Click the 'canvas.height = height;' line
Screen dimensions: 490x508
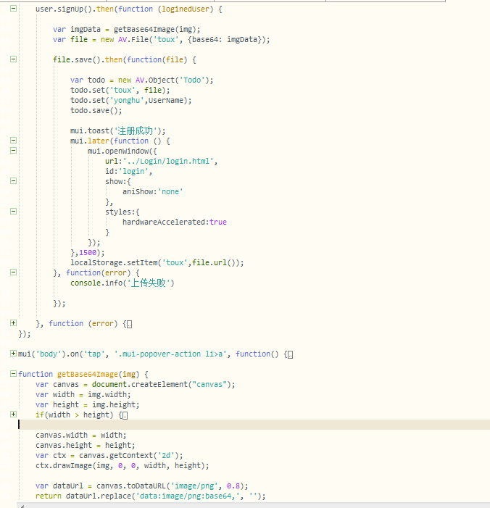pos(86,445)
